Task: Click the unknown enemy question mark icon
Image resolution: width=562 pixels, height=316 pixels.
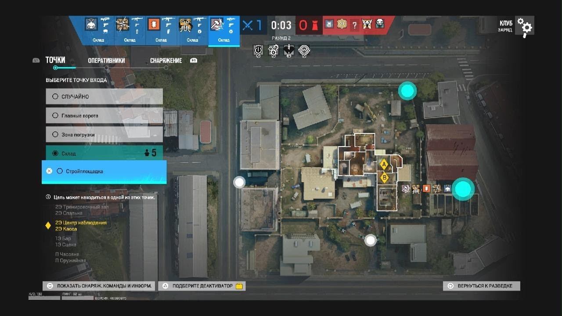Action: coord(355,25)
